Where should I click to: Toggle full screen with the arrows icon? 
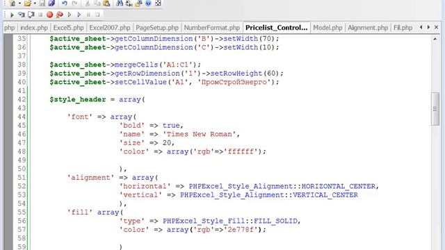(158, 3)
